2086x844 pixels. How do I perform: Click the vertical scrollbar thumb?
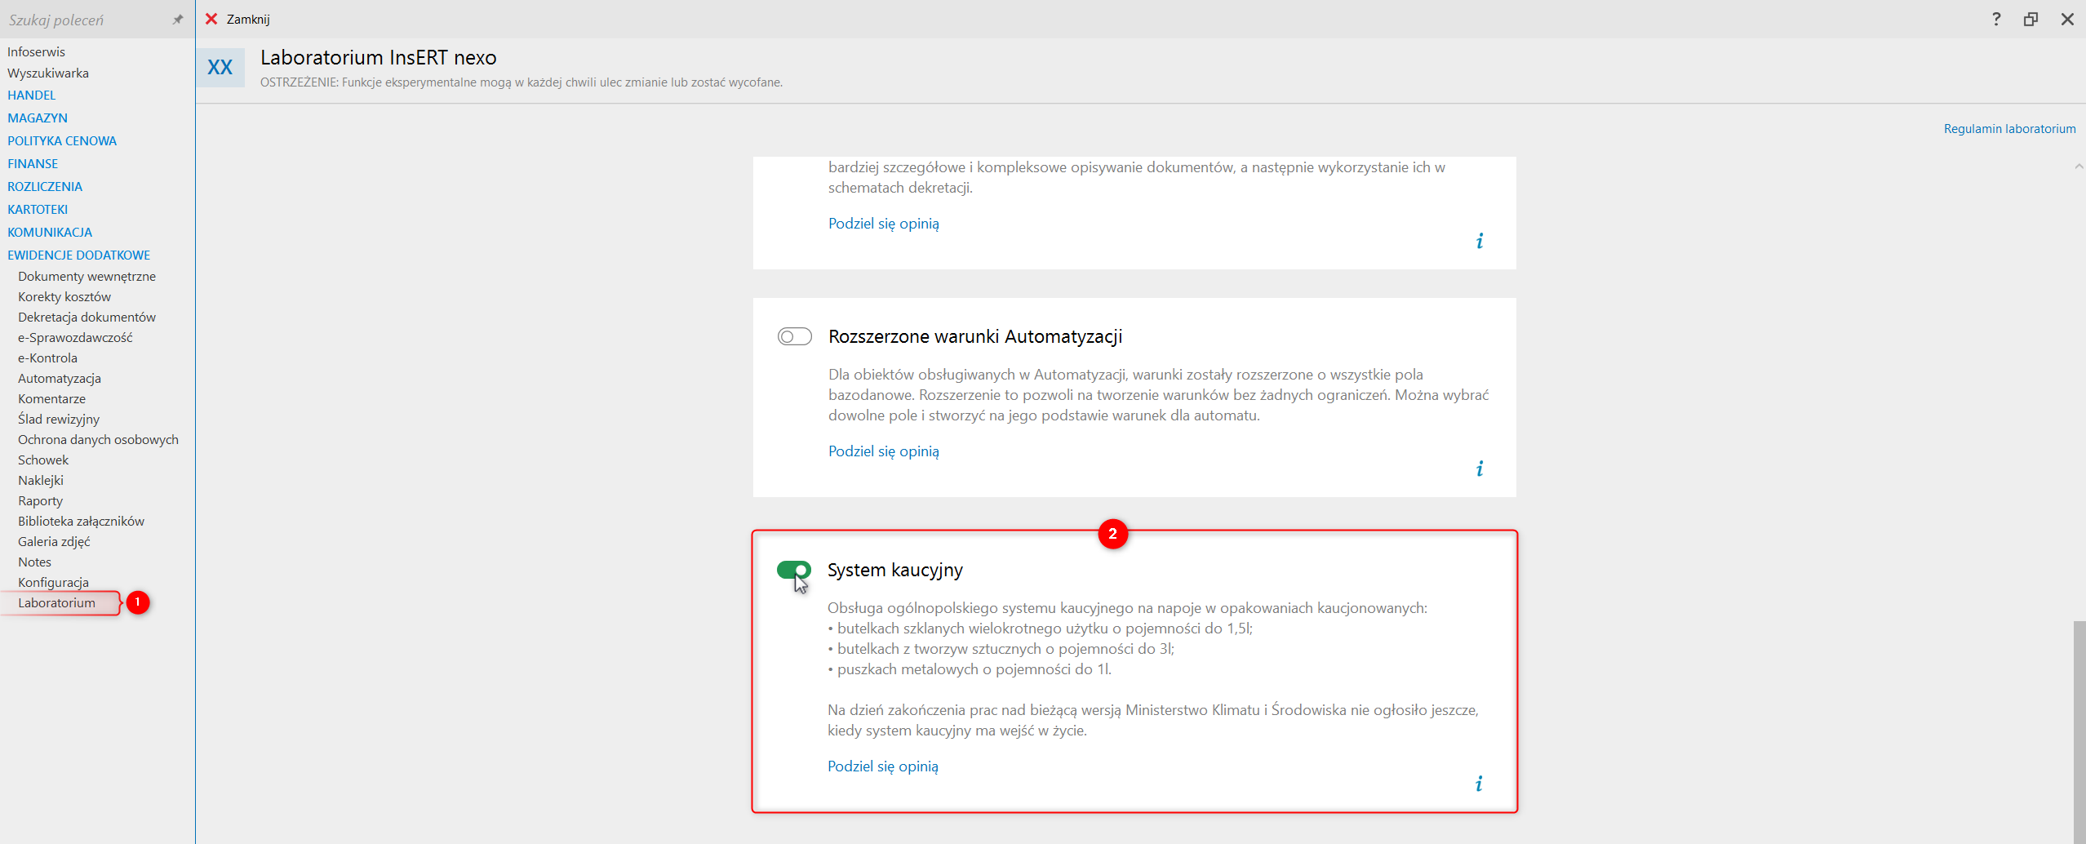pyautogui.click(x=2079, y=731)
